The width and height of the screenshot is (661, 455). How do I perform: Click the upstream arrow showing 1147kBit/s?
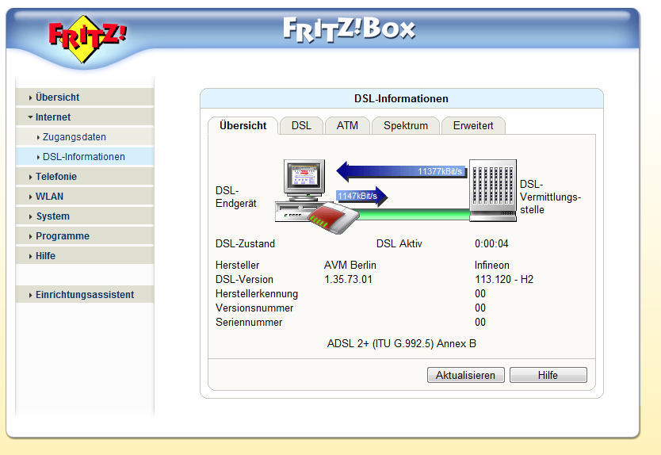point(361,196)
